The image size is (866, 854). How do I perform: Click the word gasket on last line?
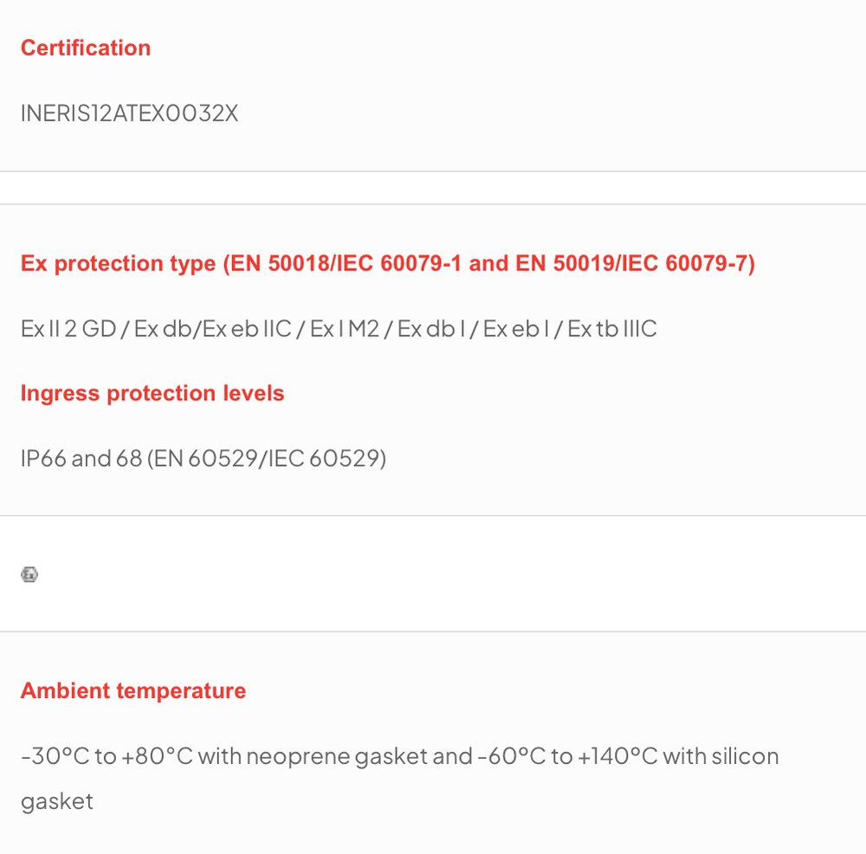pyautogui.click(x=57, y=802)
